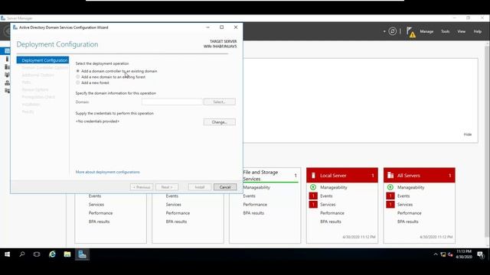Open Manageability under Local Server
Screen dimensions: 490x275
coord(334,187)
